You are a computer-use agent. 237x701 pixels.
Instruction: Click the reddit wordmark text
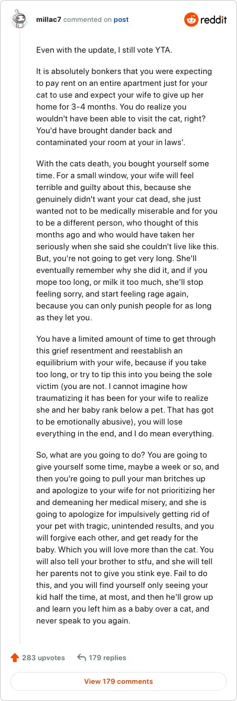pyautogui.click(x=213, y=20)
